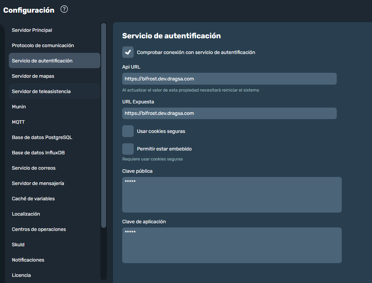Go to the Licencia section
This screenshot has width=372, height=283.
pos(54,275)
